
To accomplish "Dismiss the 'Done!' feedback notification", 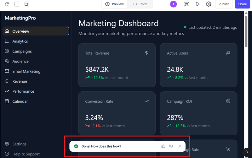I will click(x=180, y=146).
